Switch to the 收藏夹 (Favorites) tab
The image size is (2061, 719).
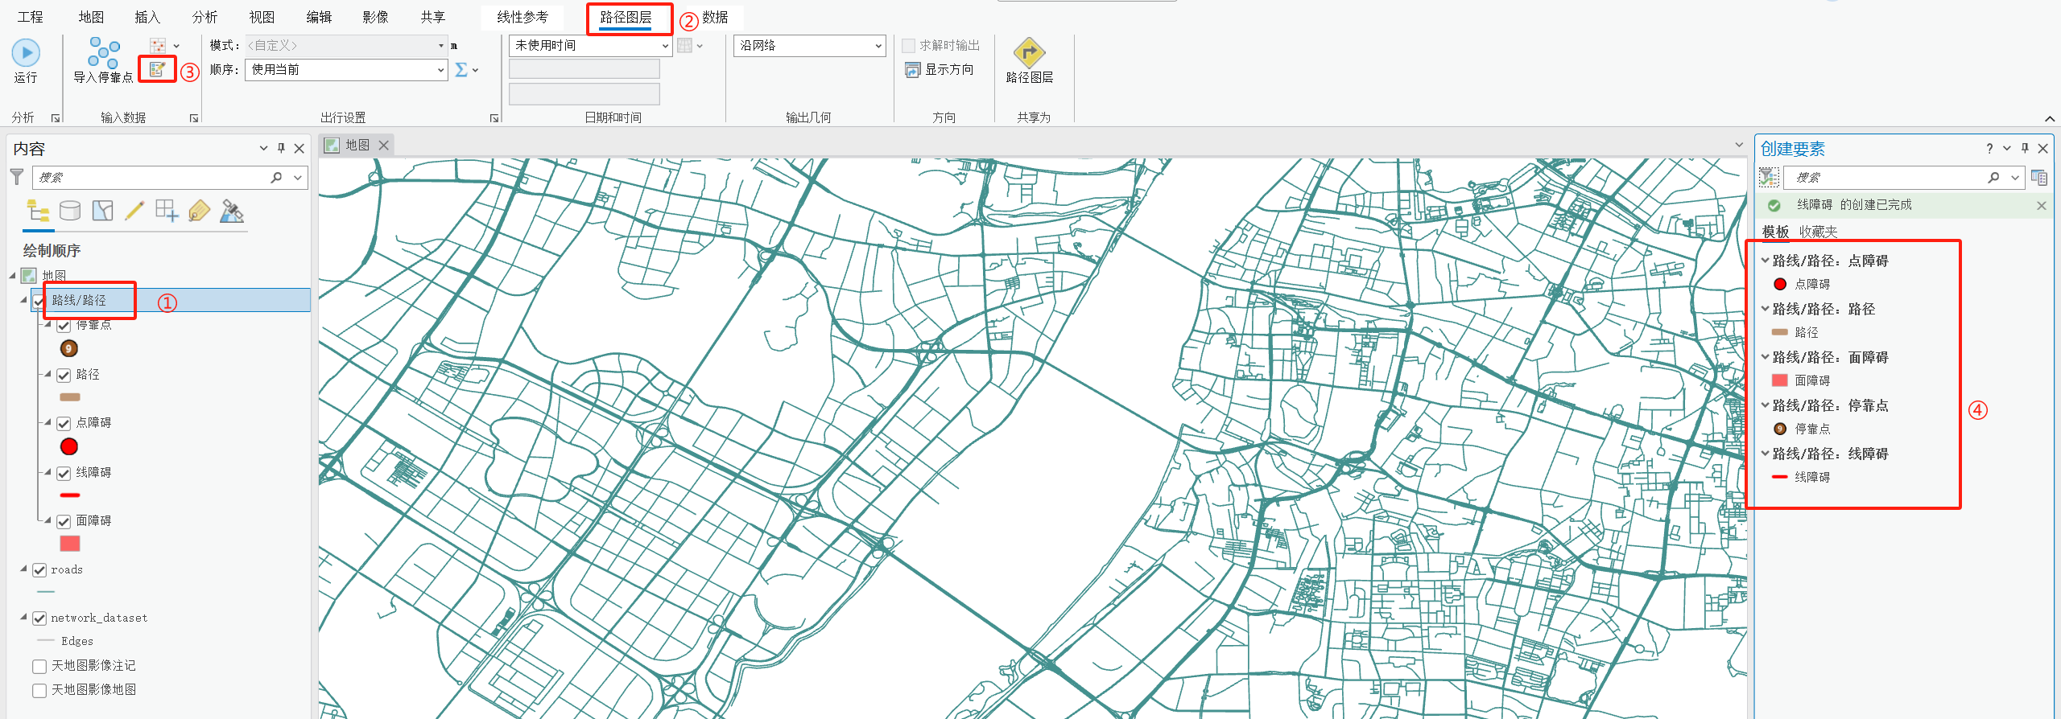(1819, 232)
